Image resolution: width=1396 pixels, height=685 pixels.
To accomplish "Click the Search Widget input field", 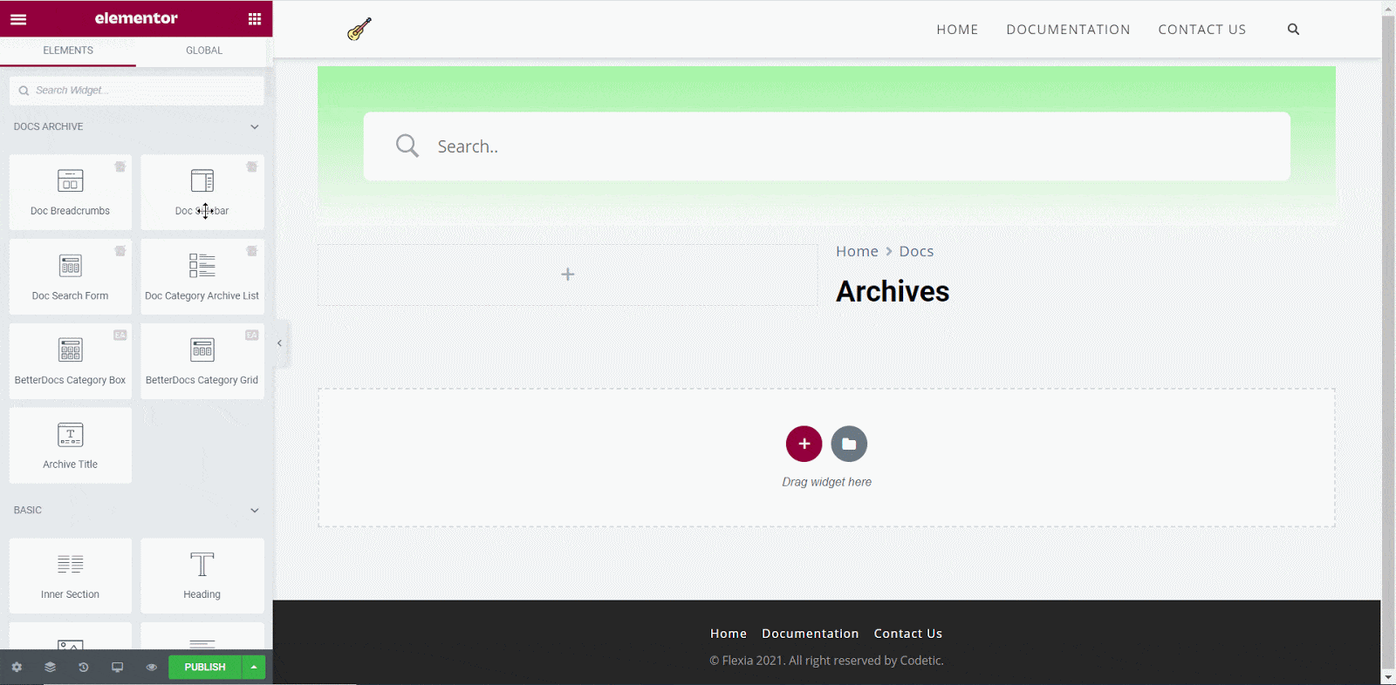I will pos(137,91).
